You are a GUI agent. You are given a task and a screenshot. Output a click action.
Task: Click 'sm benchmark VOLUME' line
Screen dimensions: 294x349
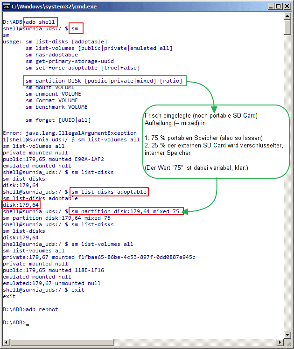tap(56, 107)
